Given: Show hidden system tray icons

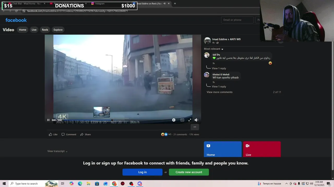Looking at the screenshot, I should pyautogui.click(x=287, y=184).
